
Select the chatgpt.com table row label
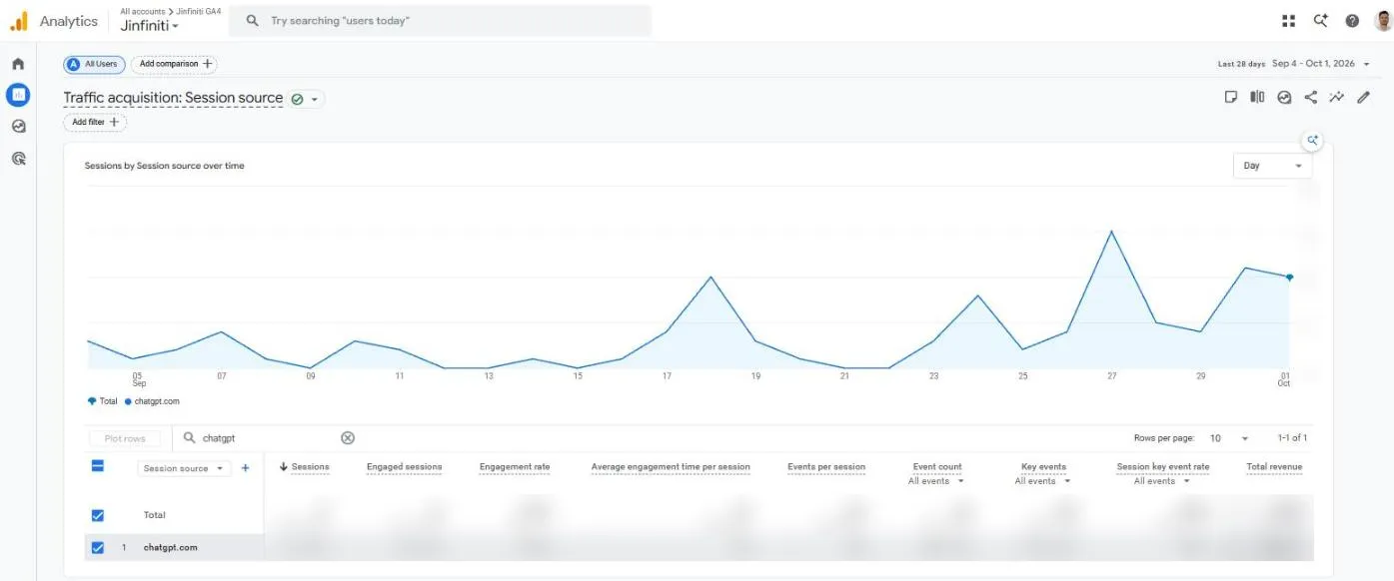[x=170, y=547]
